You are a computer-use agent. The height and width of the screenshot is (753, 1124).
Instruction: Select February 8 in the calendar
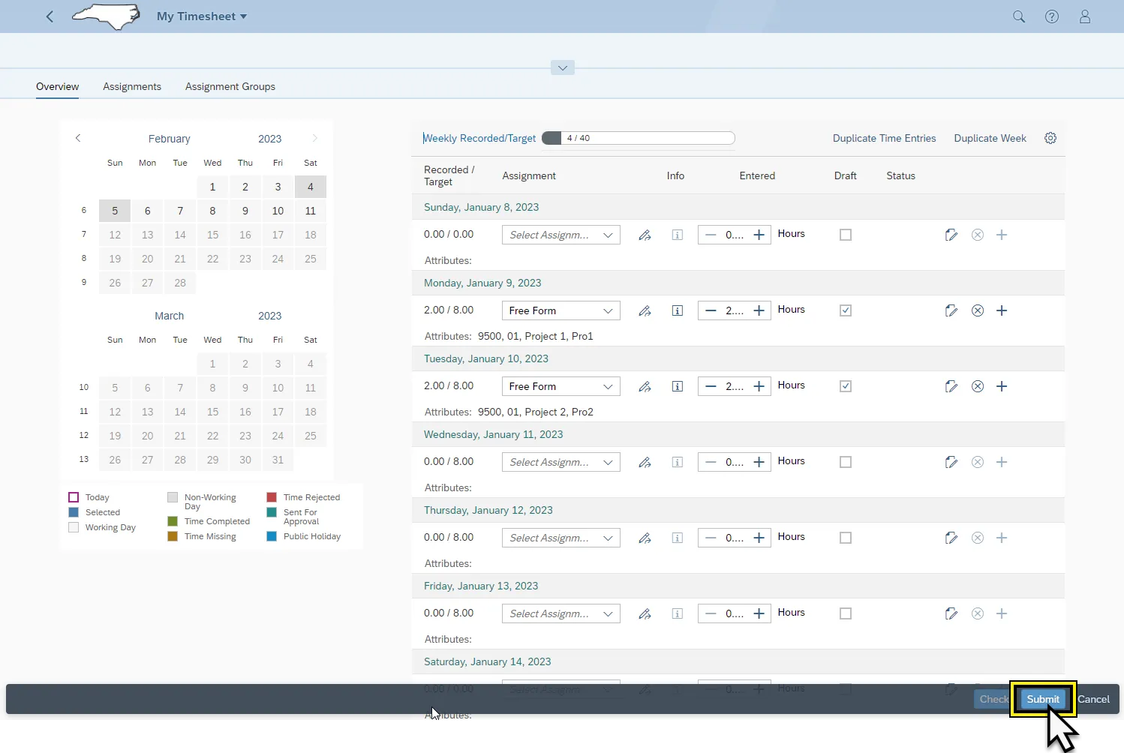(213, 211)
